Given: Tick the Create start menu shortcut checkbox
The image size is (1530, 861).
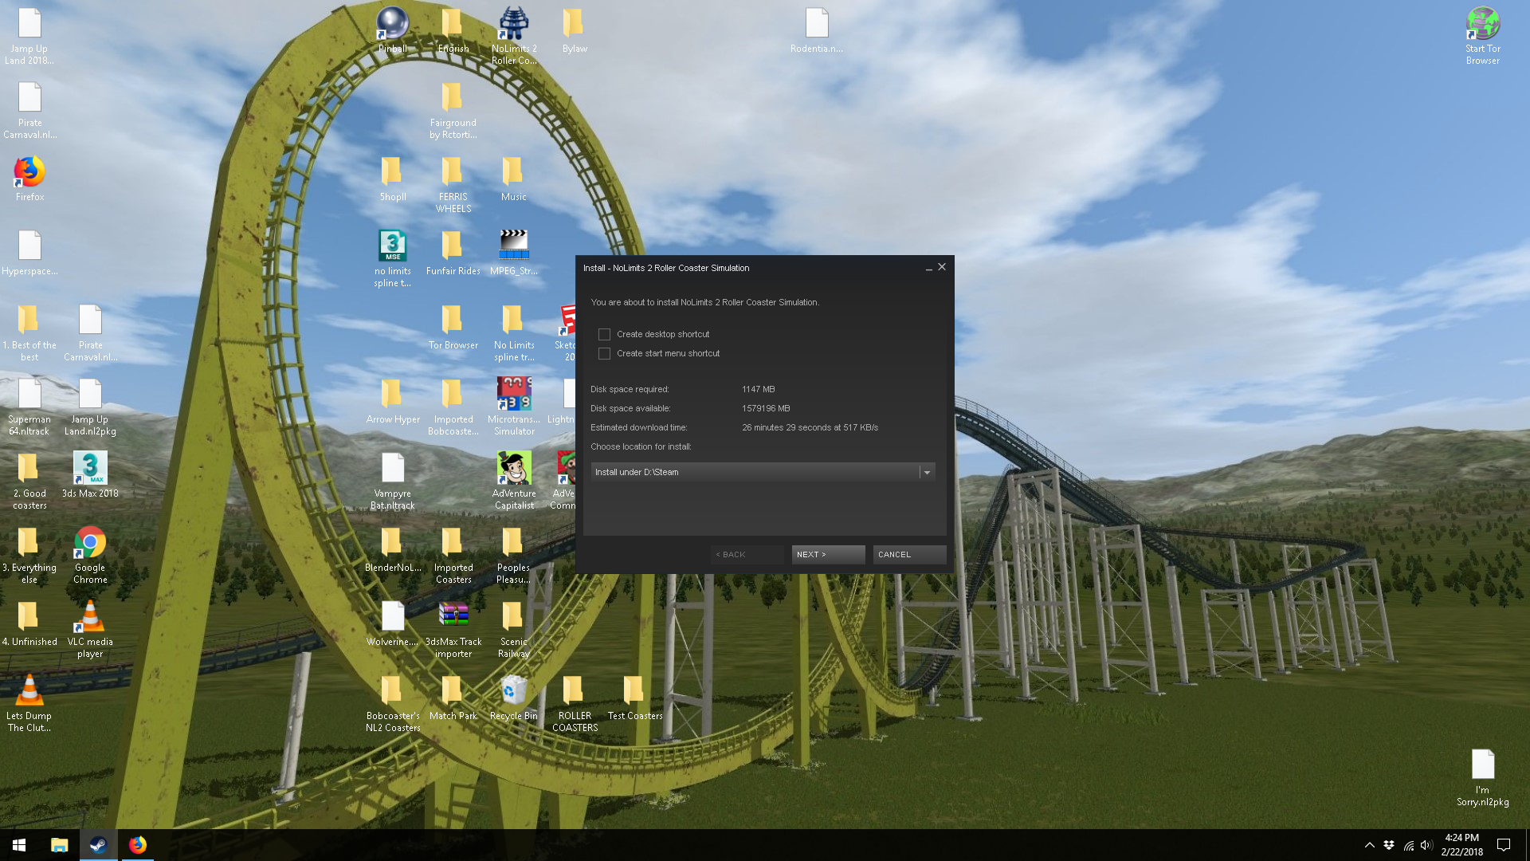Looking at the screenshot, I should point(604,354).
